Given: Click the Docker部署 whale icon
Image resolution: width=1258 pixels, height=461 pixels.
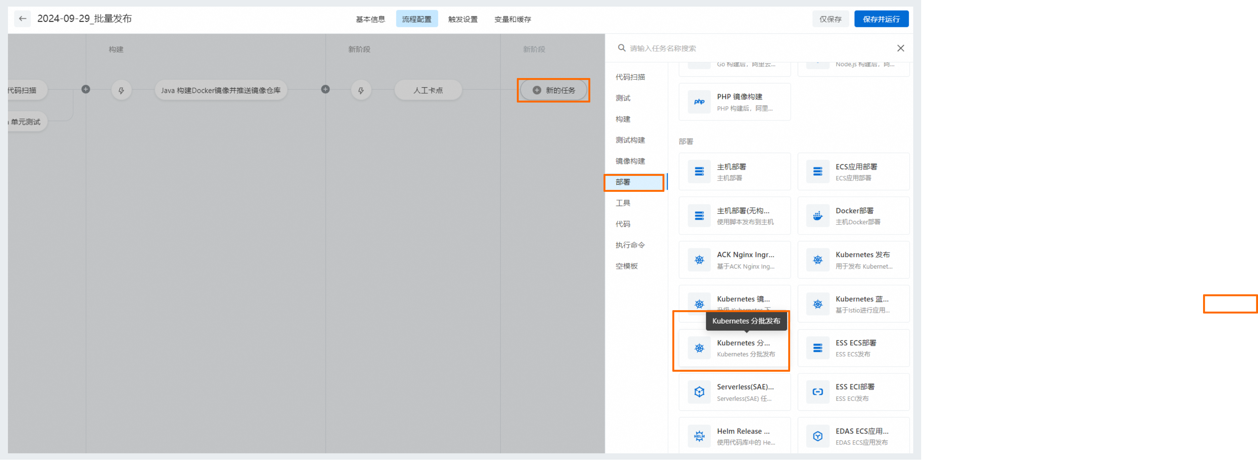Looking at the screenshot, I should (x=818, y=216).
